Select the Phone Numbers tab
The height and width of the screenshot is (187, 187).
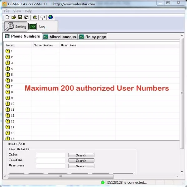click(23, 36)
